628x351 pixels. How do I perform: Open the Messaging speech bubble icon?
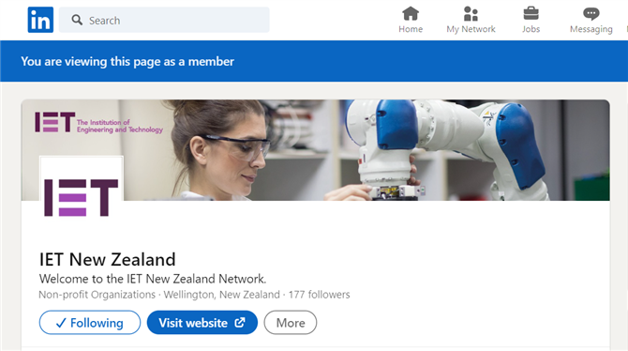[x=591, y=14]
